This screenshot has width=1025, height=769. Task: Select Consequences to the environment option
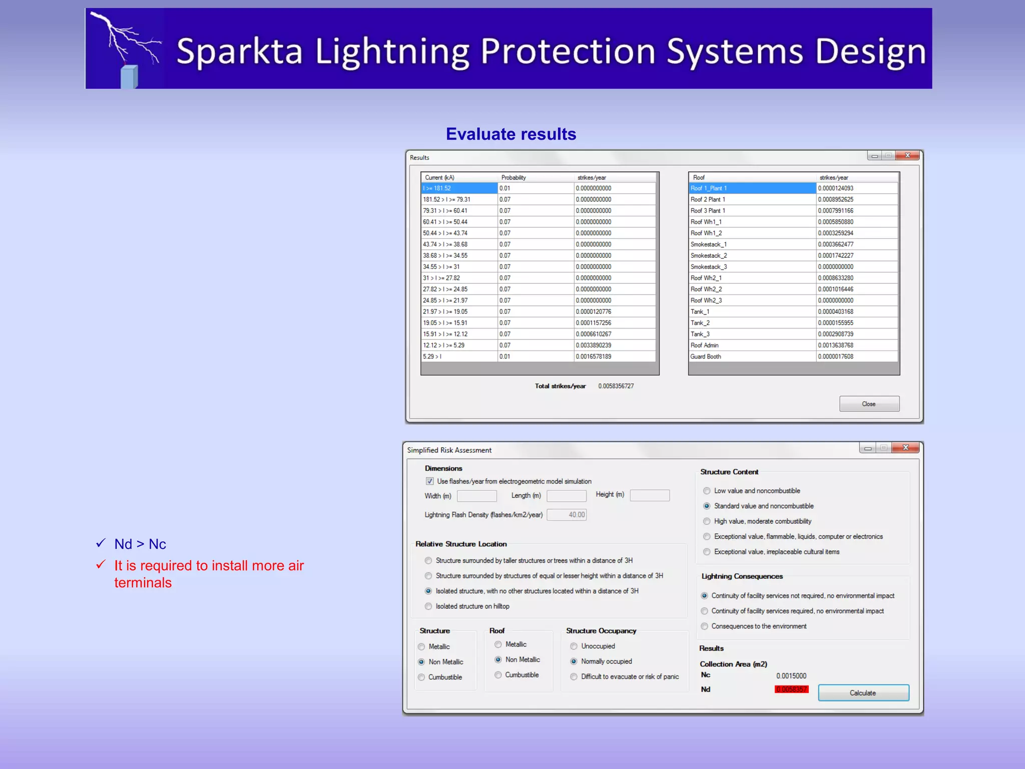704,626
